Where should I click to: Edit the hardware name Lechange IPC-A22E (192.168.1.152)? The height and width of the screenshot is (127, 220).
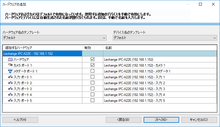click(160, 59)
